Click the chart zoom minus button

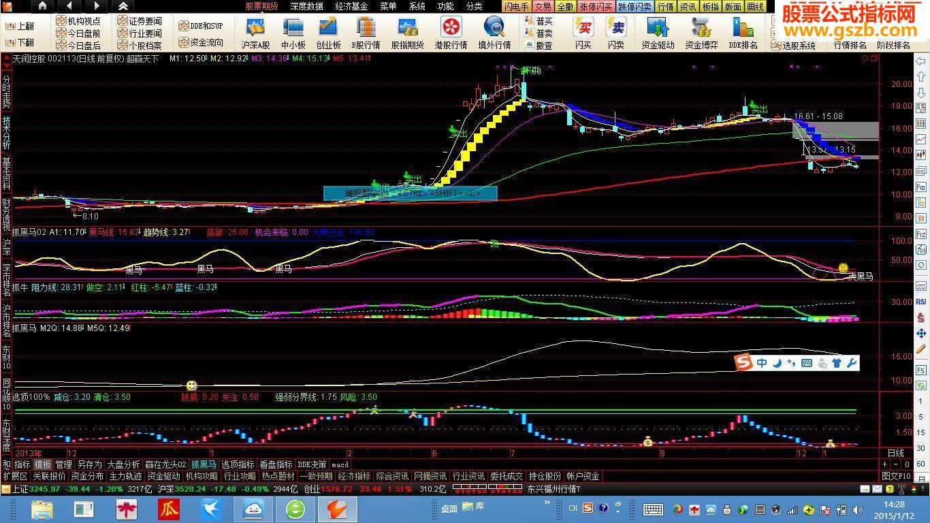coord(895,464)
